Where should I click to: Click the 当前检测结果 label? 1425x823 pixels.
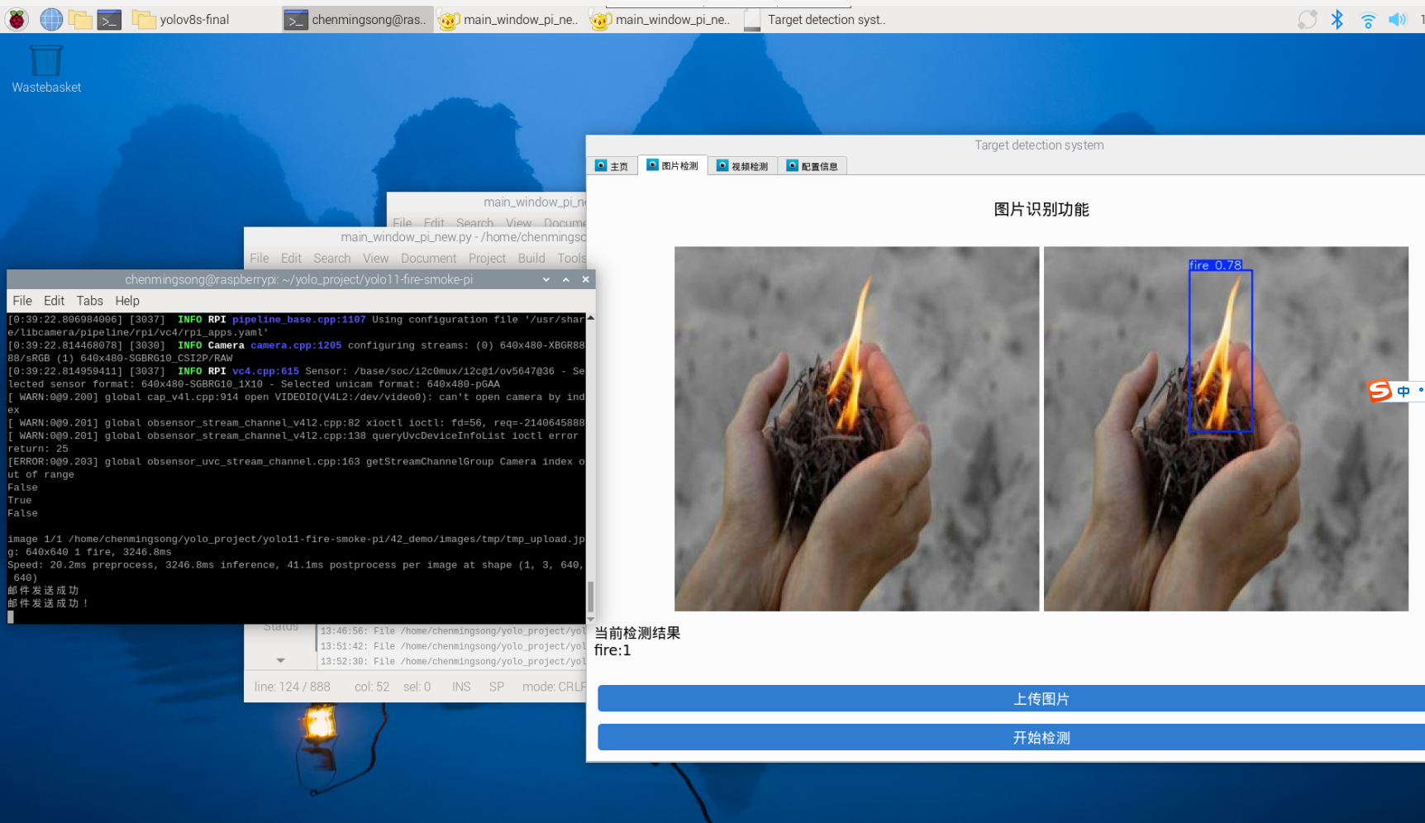point(637,633)
